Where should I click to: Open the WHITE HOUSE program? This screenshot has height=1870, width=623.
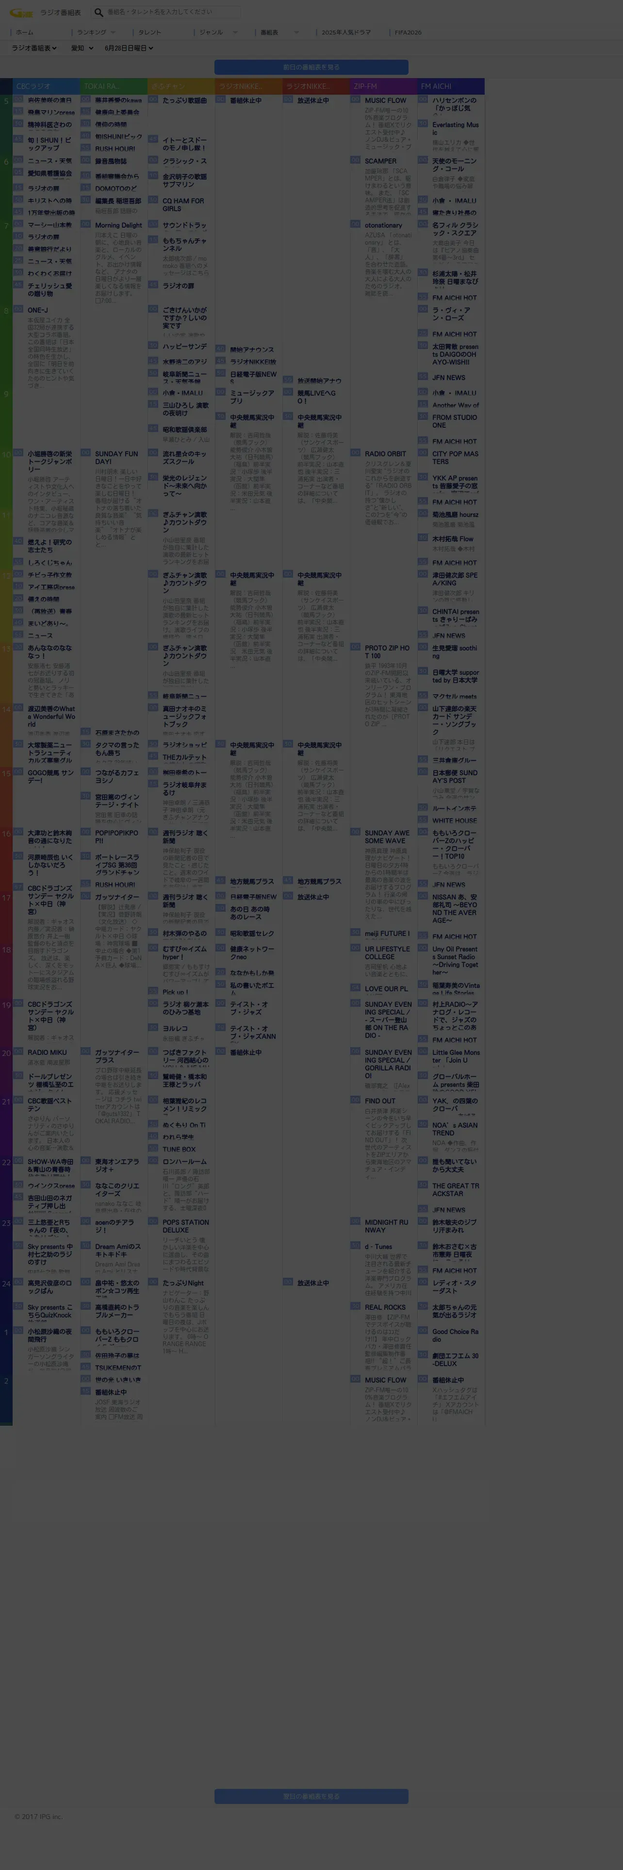pos(455,820)
